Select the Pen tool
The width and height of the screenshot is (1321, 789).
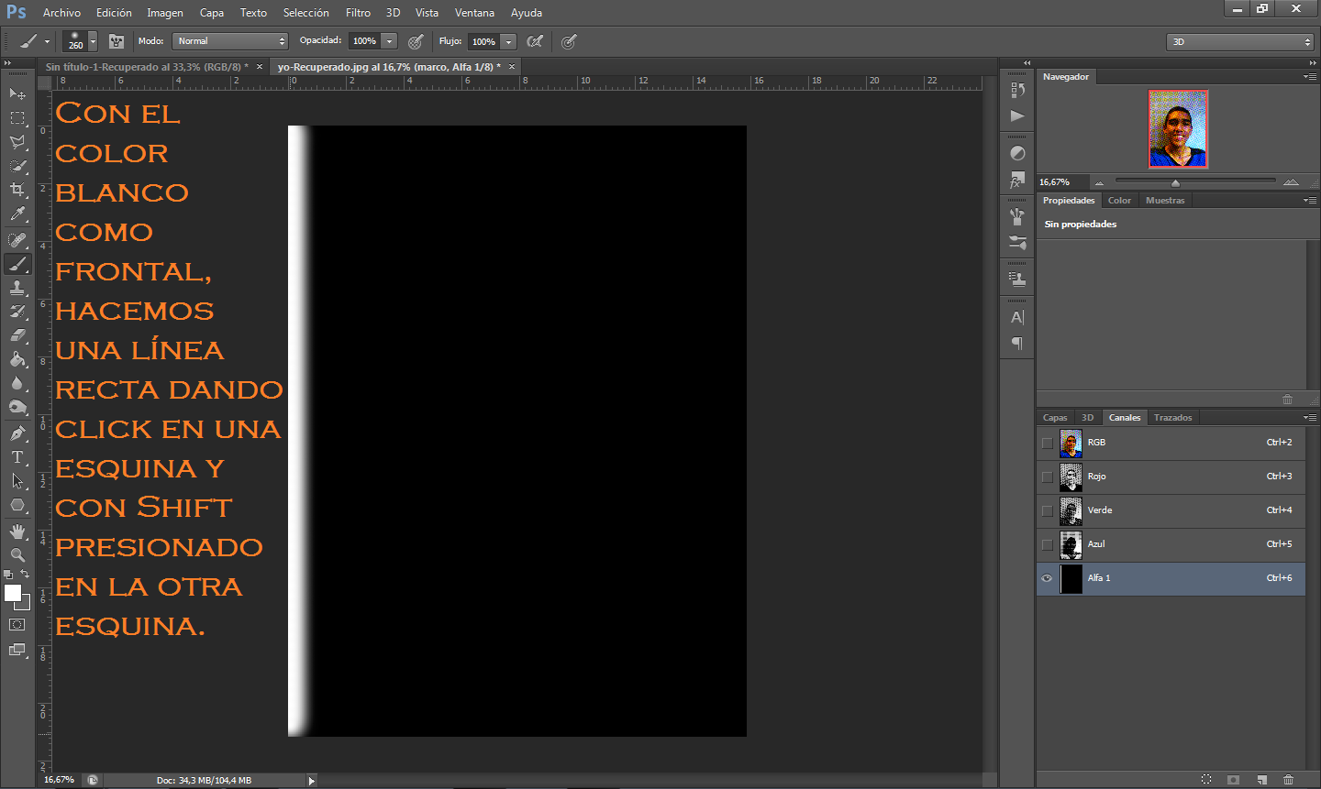[x=17, y=433]
